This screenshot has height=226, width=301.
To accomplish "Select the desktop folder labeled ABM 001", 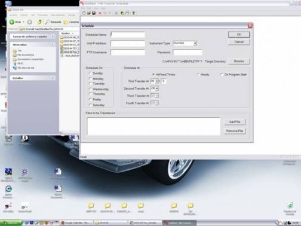I will click(x=91, y=207).
